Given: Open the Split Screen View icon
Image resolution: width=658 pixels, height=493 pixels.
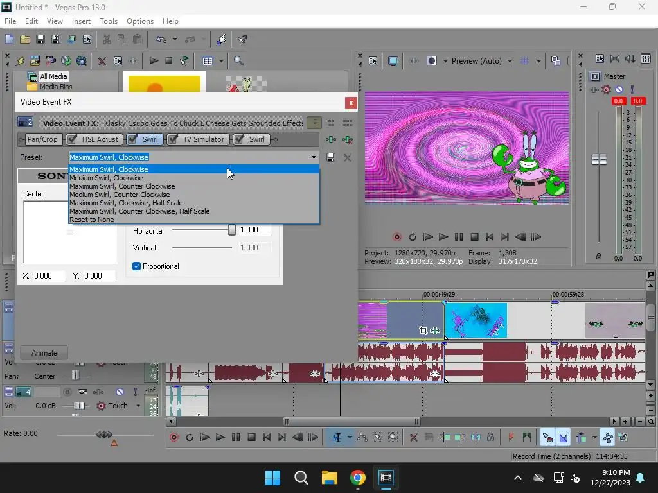Looking at the screenshot, I should [x=432, y=61].
